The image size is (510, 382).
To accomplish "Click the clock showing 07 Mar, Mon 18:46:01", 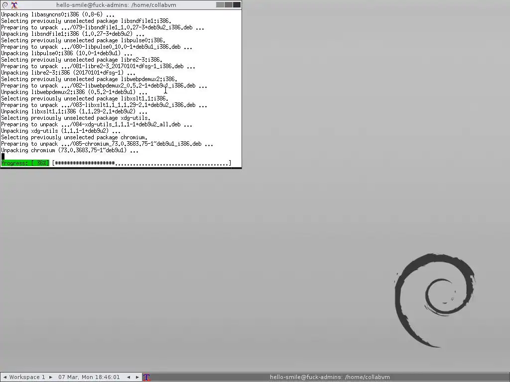I will pos(89,377).
